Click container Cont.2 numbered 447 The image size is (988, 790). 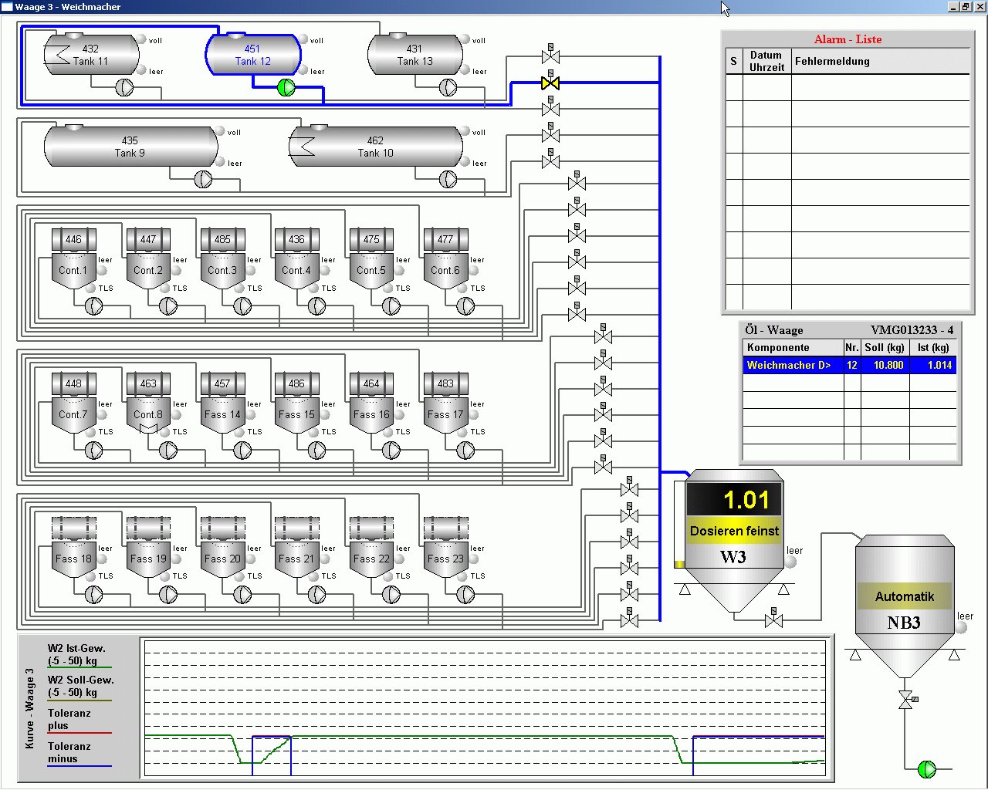click(148, 258)
